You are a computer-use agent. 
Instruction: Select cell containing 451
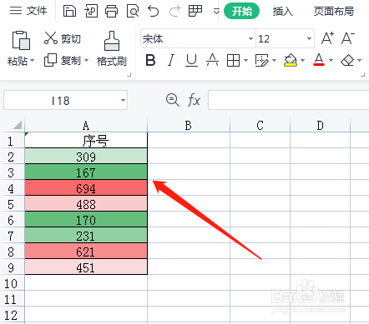click(86, 267)
